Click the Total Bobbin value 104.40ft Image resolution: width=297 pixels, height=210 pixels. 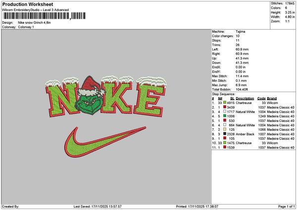click(x=242, y=90)
